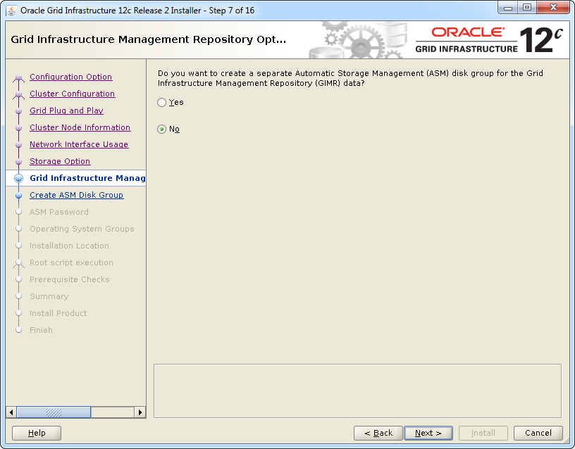
Task: Click the Storage Option step bullet icon
Action: pyautogui.click(x=19, y=162)
